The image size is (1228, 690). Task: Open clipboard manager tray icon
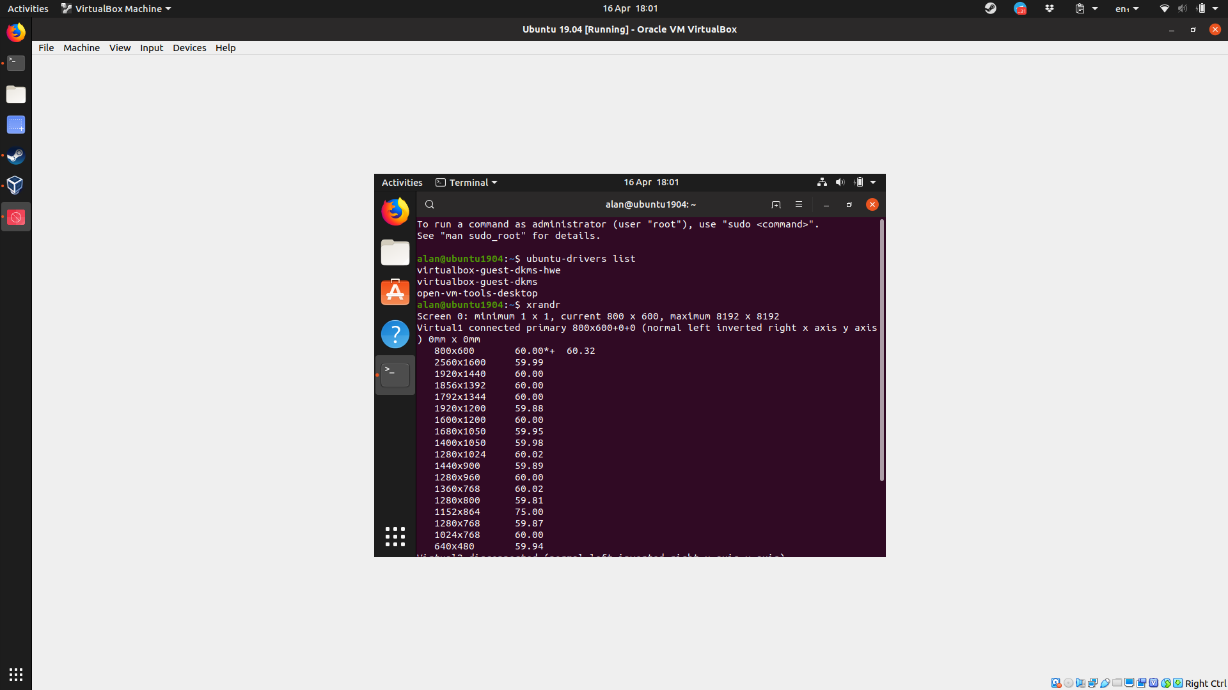point(1080,8)
